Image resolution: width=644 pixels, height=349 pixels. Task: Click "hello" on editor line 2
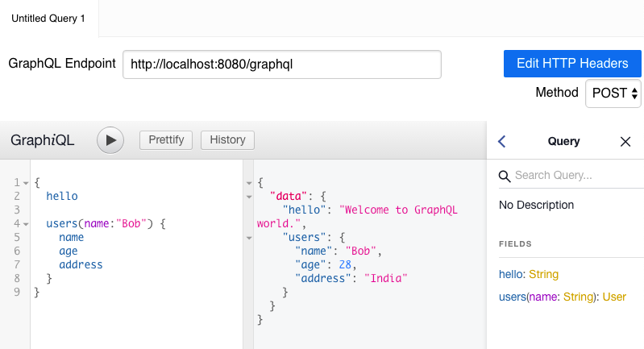[62, 196]
